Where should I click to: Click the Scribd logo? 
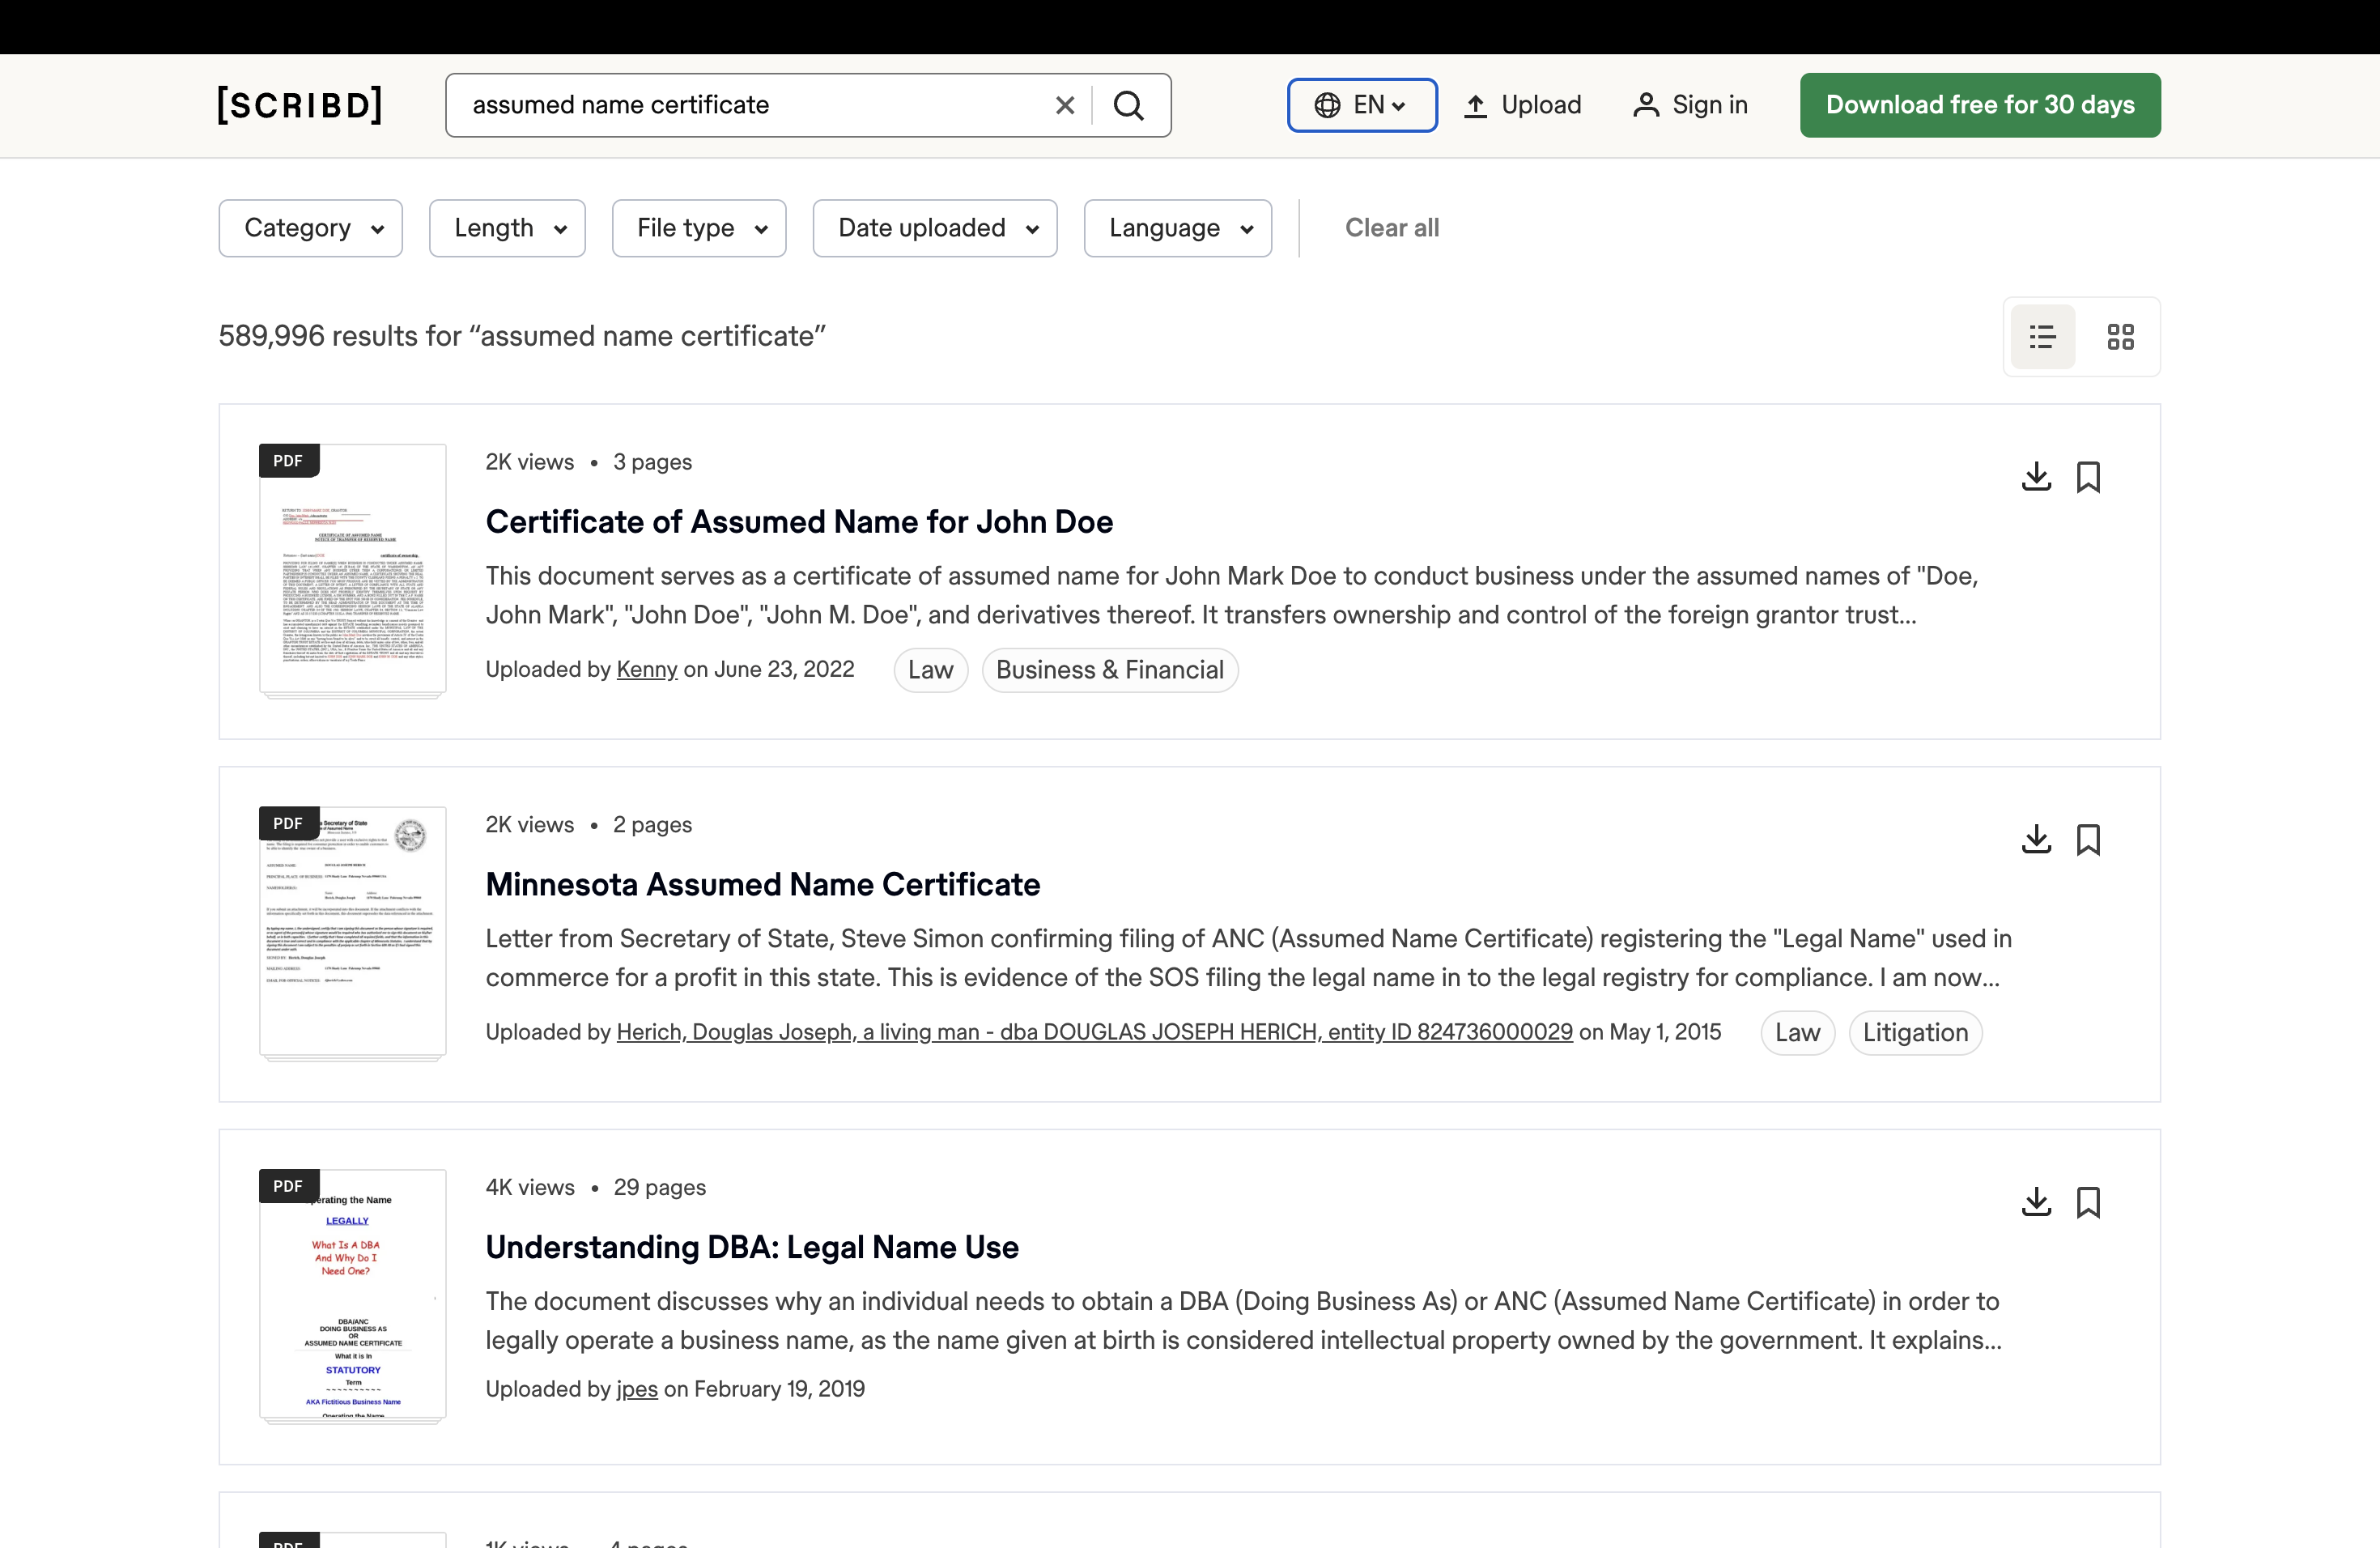[300, 105]
